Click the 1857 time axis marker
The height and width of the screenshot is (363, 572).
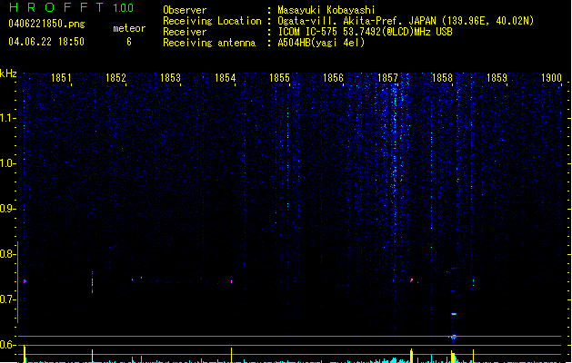[387, 78]
